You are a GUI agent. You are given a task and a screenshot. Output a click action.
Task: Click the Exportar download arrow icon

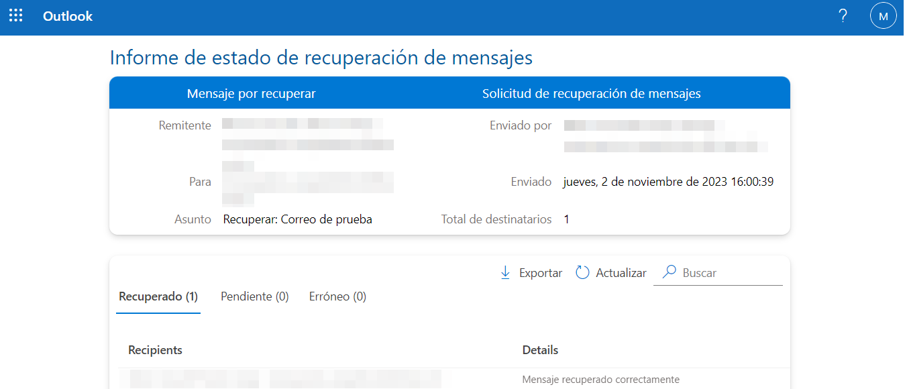click(x=505, y=273)
